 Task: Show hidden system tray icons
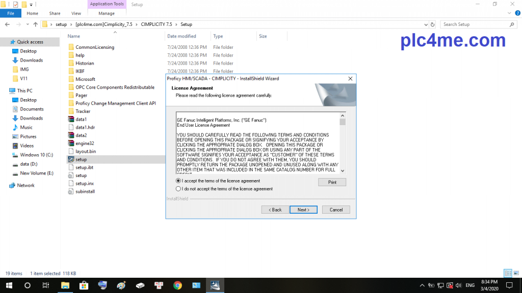[422, 285]
